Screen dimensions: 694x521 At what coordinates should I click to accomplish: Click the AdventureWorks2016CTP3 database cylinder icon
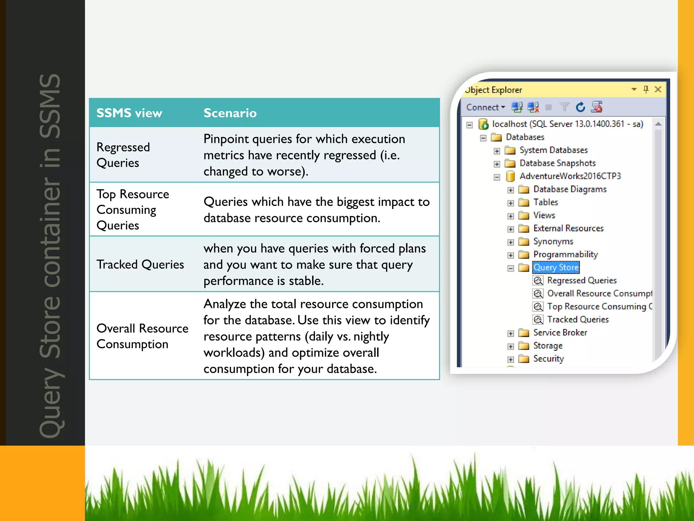click(510, 176)
